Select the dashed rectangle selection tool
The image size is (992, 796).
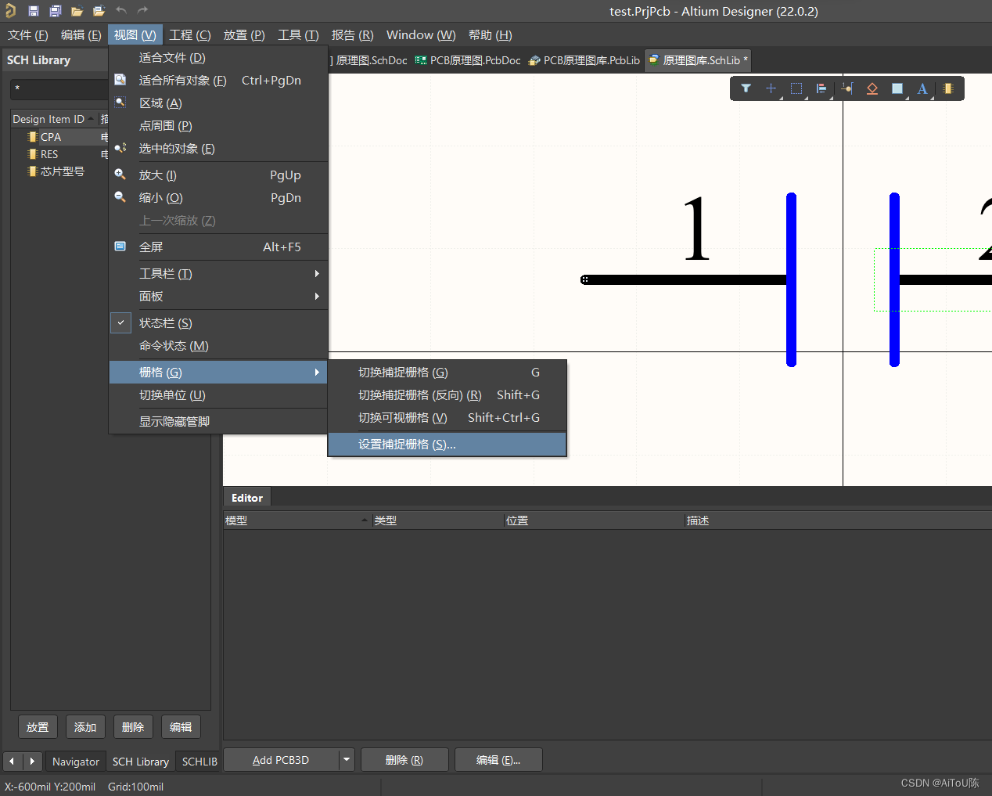pyautogui.click(x=796, y=88)
